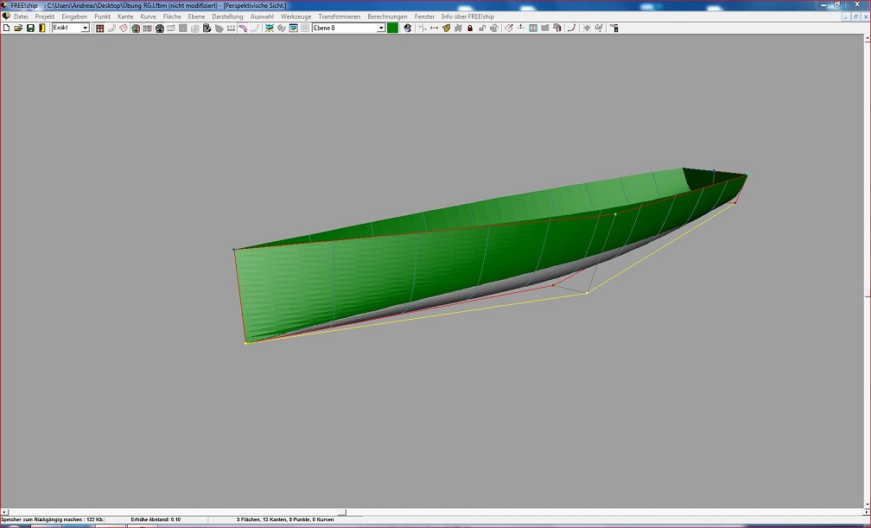This screenshot has height=528, width=871.
Task: Click the red padlock icon in toolbar
Action: coord(470,29)
